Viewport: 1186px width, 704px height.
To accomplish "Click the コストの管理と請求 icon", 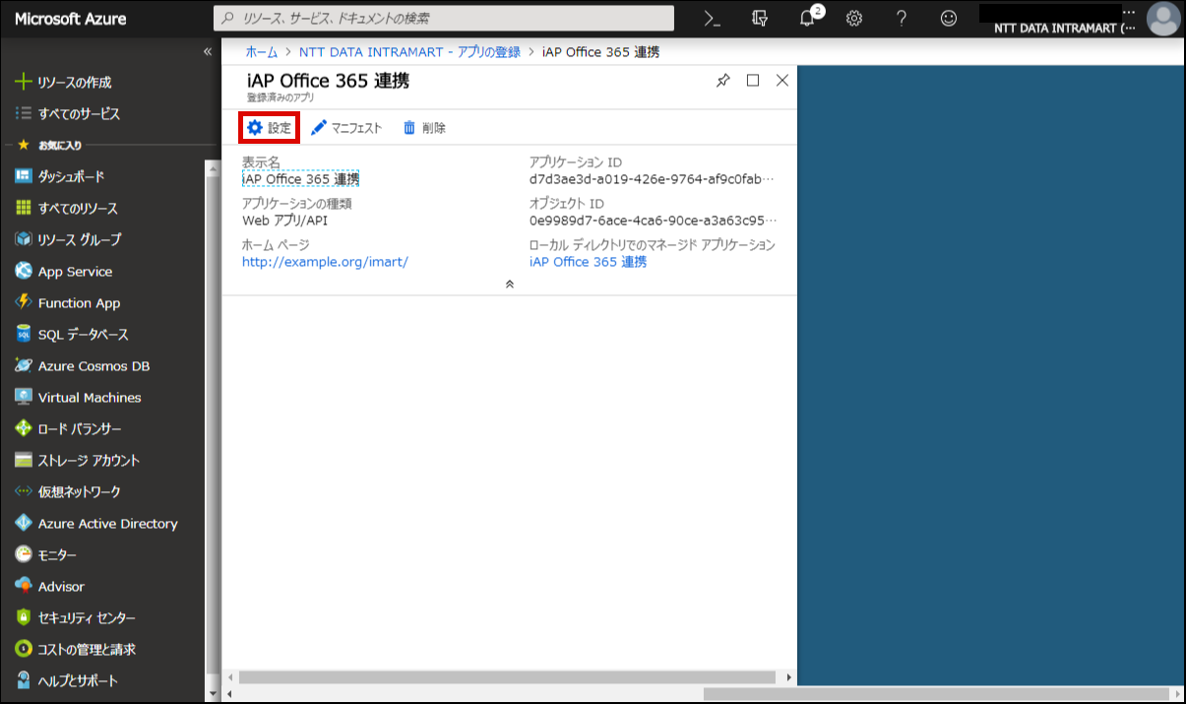I will [24, 650].
